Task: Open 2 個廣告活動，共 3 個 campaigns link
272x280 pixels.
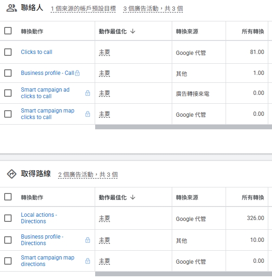Action: 88,174
